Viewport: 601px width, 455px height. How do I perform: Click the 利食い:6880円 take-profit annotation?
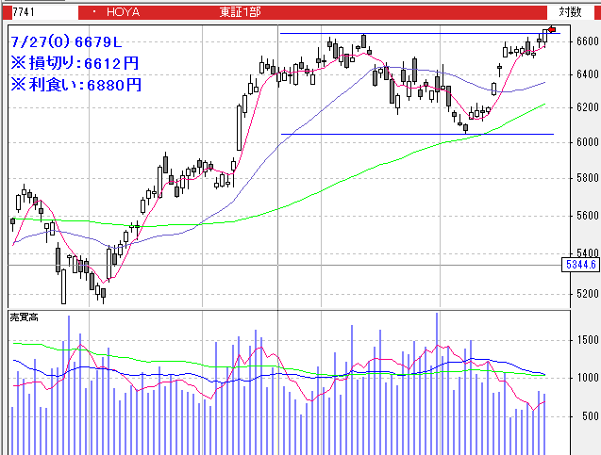point(75,85)
